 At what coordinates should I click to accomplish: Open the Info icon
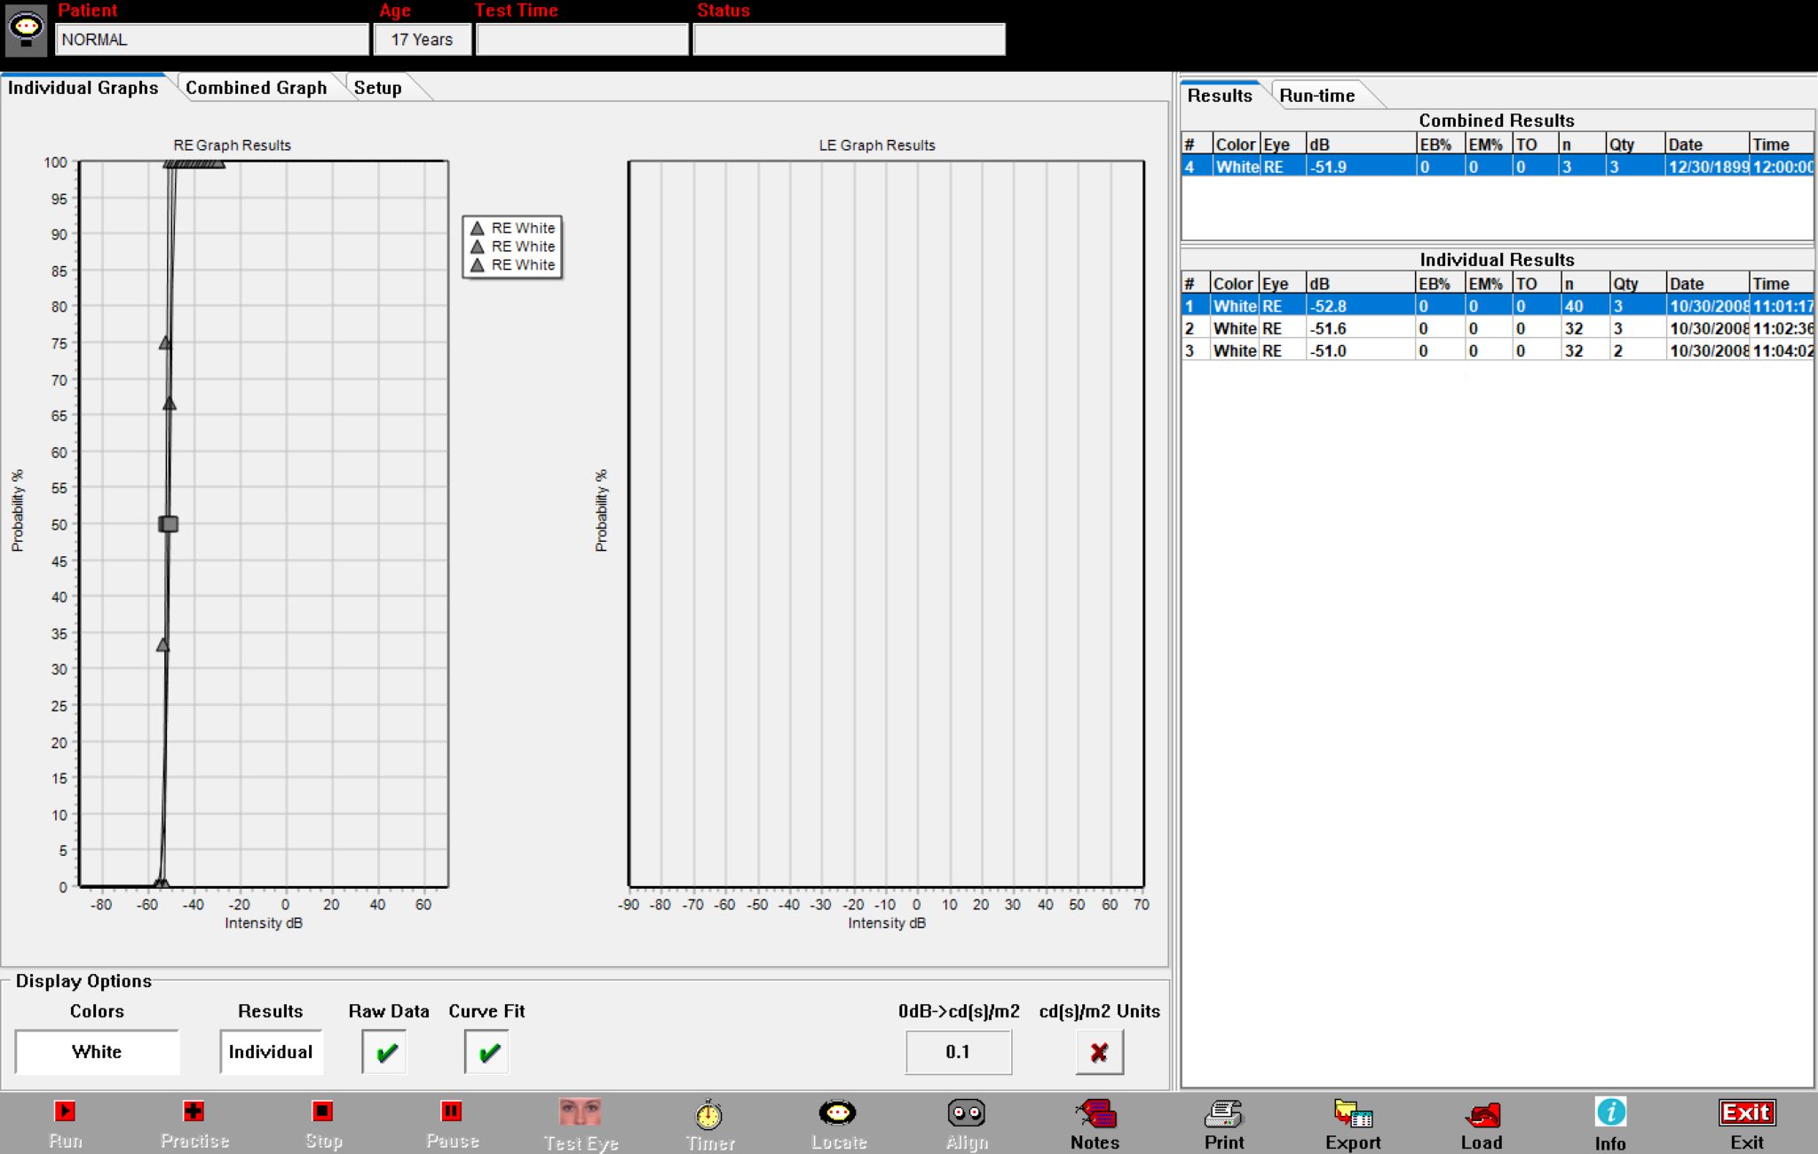1609,1113
